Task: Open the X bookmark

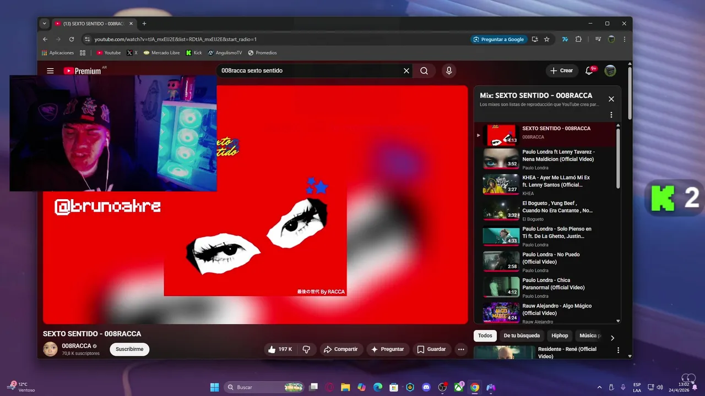Action: click(132, 53)
